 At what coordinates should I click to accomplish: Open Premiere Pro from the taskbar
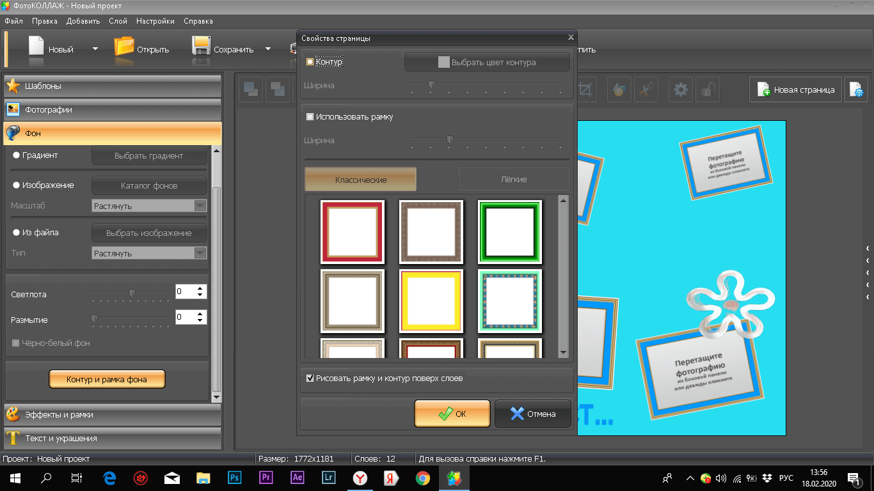pyautogui.click(x=266, y=478)
